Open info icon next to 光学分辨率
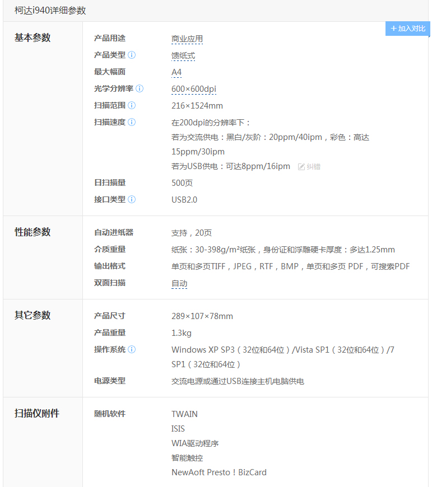Viewport: 432px width, 487px height. point(140,89)
